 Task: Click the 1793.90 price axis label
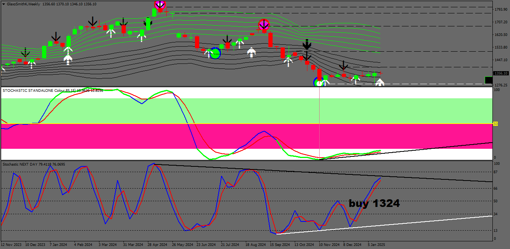[x=500, y=9]
